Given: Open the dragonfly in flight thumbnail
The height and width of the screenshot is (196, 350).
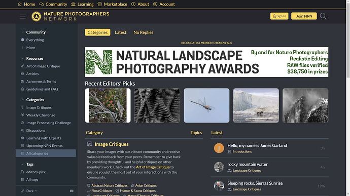Looking at the screenshot, I should tap(206, 105).
